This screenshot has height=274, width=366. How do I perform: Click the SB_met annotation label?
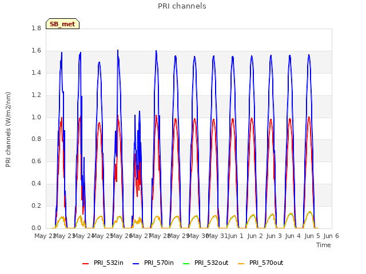pyautogui.click(x=62, y=24)
